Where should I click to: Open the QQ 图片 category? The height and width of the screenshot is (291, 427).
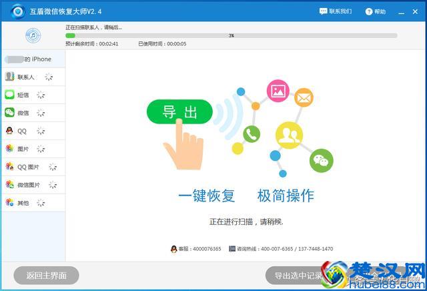click(x=33, y=167)
